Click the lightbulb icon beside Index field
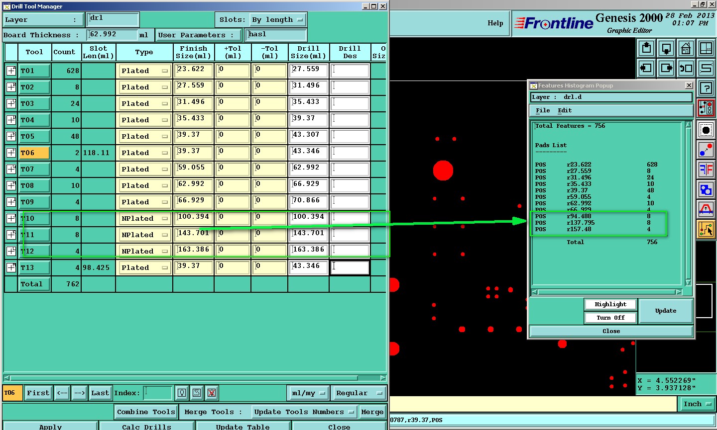This screenshot has width=717, height=430. pos(182,393)
